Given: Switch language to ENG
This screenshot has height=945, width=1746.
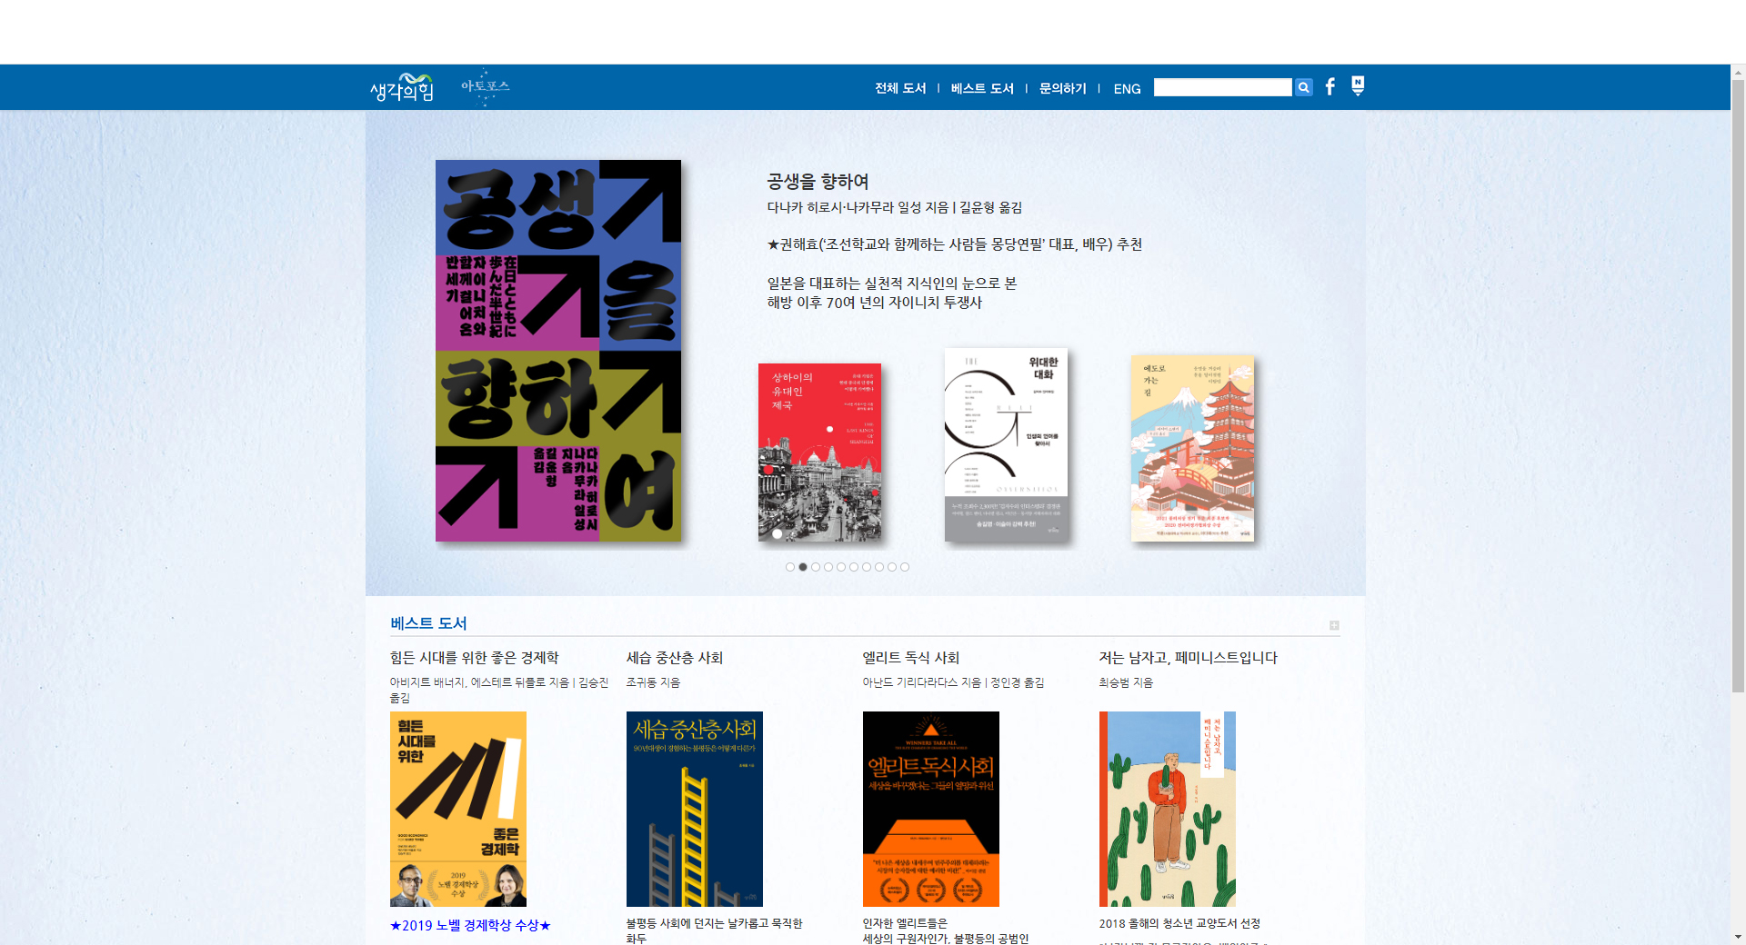Looking at the screenshot, I should 1127,89.
